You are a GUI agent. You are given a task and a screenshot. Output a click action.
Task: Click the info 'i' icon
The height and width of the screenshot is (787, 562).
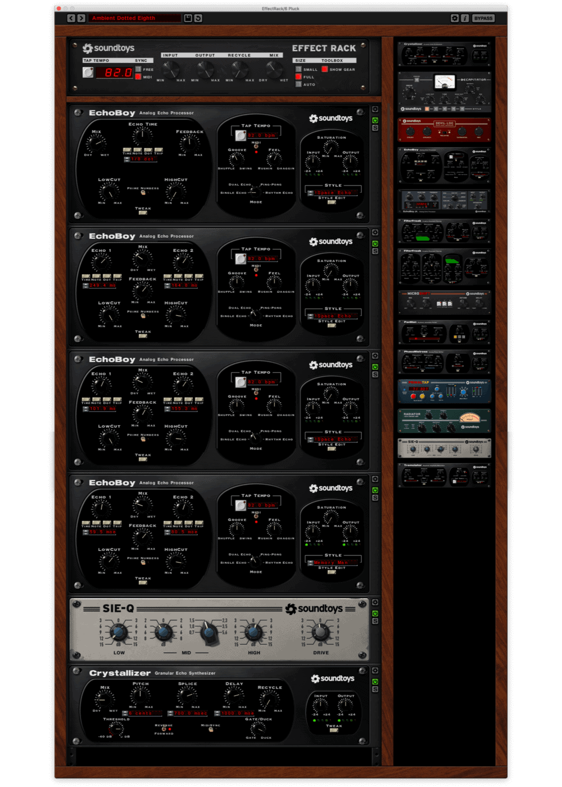coord(465,18)
